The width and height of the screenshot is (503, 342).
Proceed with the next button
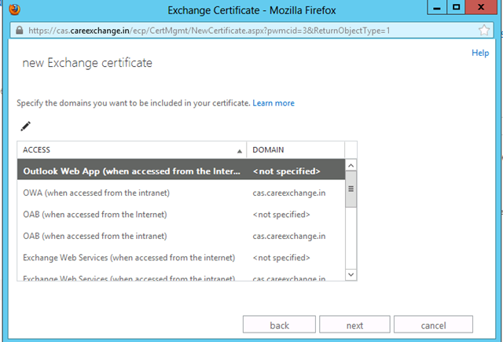pos(354,325)
